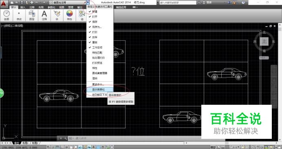Switch to the 视图 ribbon tab
Image resolution: width=282 pixels, height=149 pixels.
[x=62, y=7]
